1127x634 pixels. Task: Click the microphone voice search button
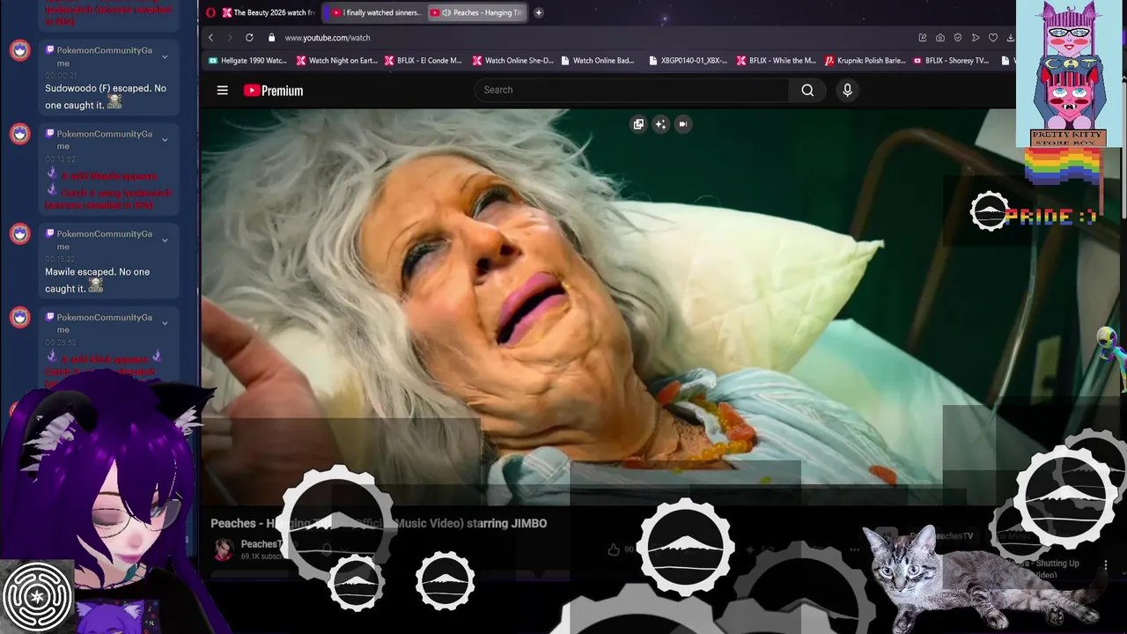pyautogui.click(x=847, y=90)
